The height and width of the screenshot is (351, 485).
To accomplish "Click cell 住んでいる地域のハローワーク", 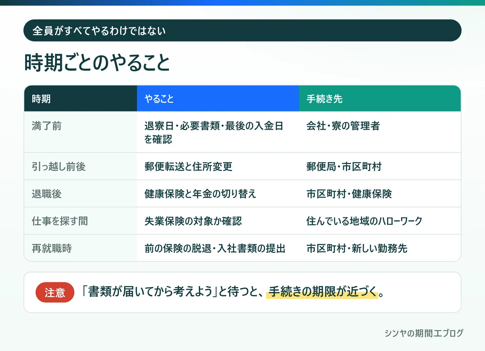I will 380,221.
